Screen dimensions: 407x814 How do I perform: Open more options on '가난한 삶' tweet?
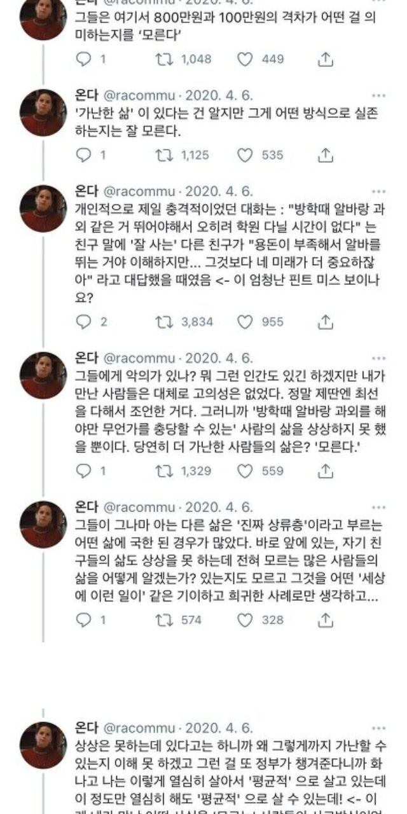(x=378, y=96)
